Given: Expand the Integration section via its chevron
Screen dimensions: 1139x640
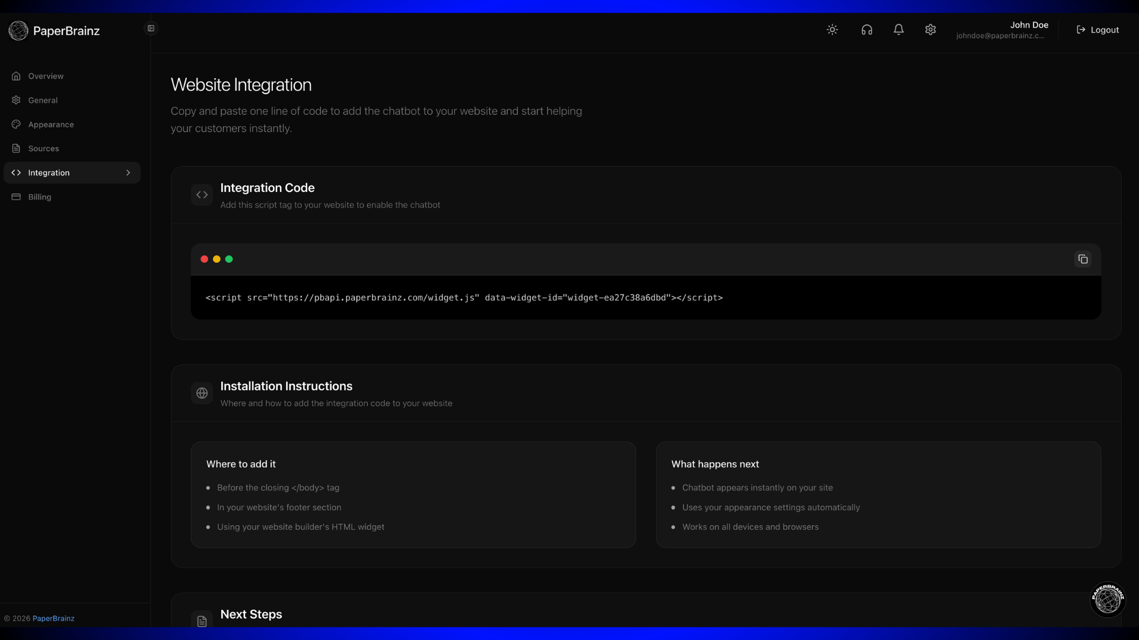Looking at the screenshot, I should (128, 172).
